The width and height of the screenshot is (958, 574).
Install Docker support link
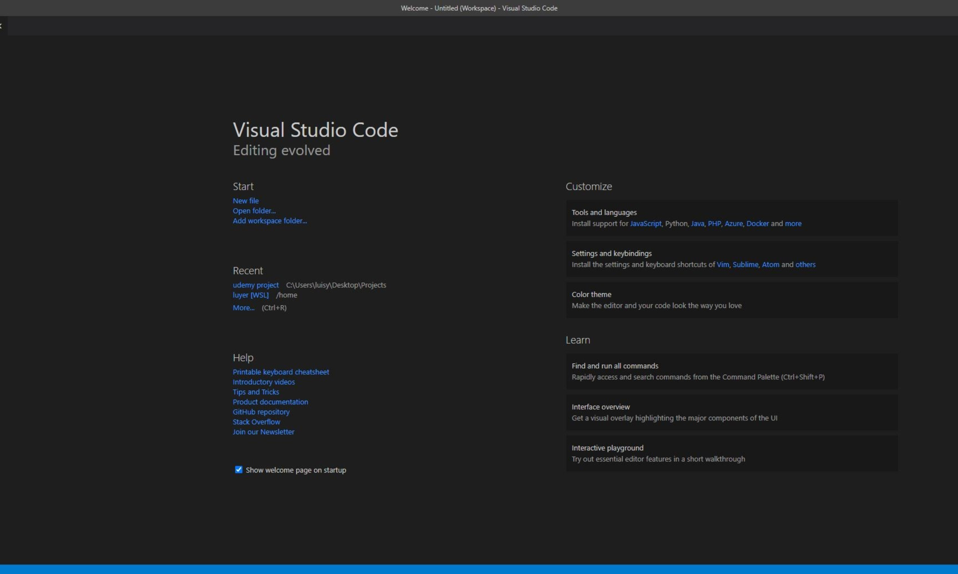[758, 223]
